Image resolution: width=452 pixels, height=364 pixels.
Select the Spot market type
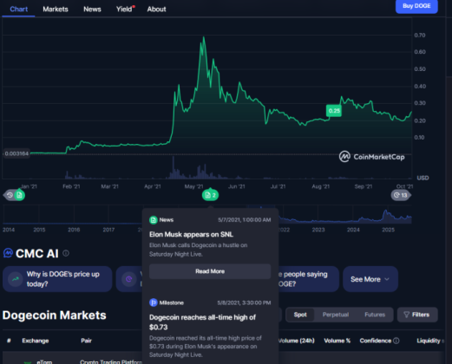[x=300, y=315]
